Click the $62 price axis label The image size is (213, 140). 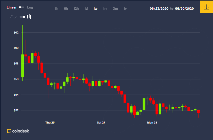click(x=16, y=33)
